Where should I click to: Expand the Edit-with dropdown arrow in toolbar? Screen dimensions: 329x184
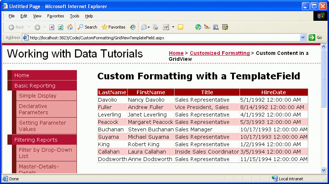point(173,27)
